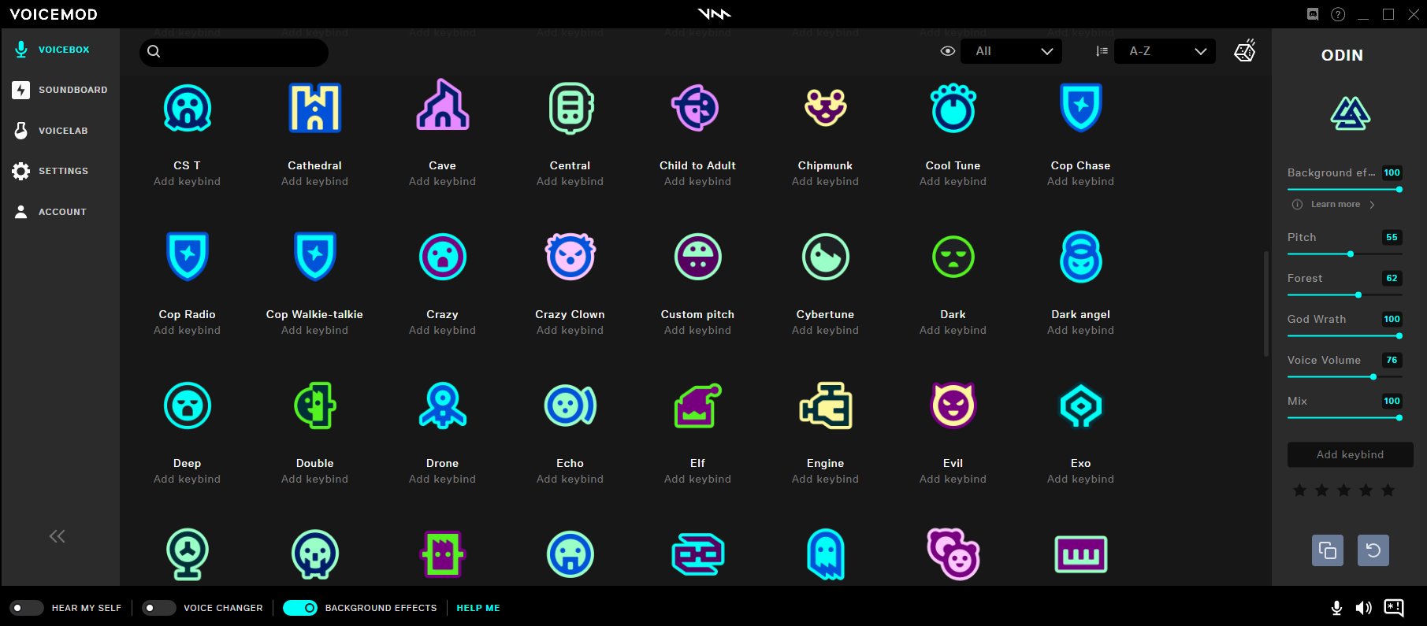Viewport: 1427px width, 626px height.
Task: Activate the Child to Adult voice
Action: pyautogui.click(x=697, y=108)
